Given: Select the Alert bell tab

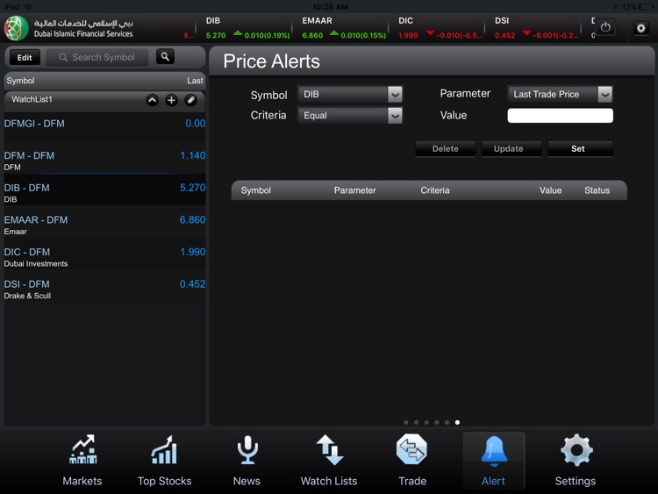Looking at the screenshot, I should 494,461.
